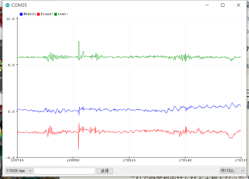
Task: Click the red Found! legend swatch
Action: [x=38, y=14]
